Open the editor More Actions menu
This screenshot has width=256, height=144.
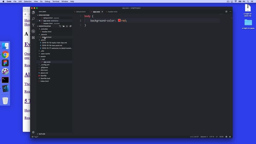(230, 12)
